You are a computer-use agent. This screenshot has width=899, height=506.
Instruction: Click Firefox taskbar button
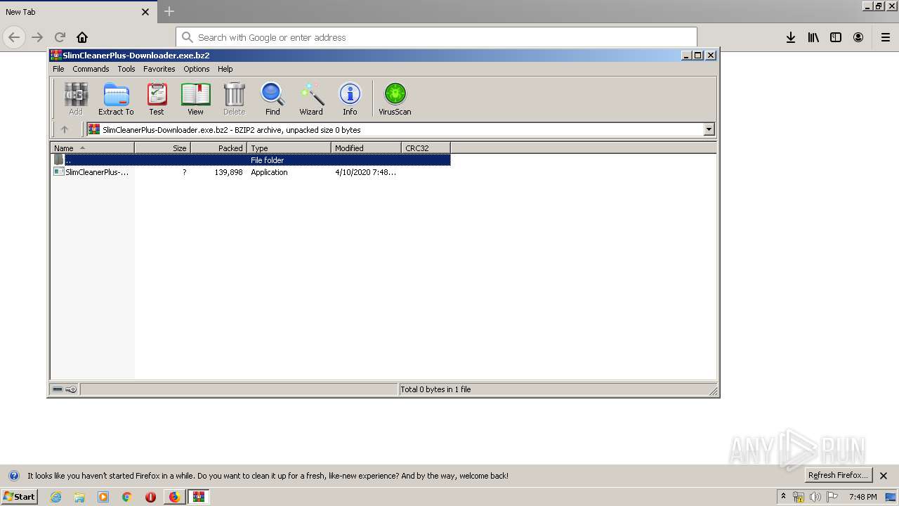[174, 497]
